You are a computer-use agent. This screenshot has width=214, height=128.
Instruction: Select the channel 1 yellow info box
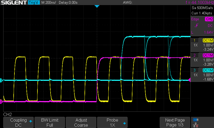202,45
